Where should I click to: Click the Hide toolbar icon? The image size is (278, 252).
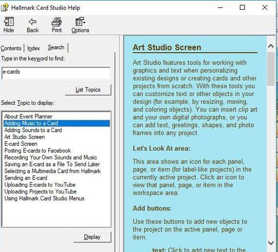coord(9,25)
